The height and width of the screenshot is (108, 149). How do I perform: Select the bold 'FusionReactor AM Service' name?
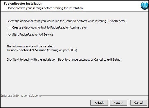[x=26, y=50]
